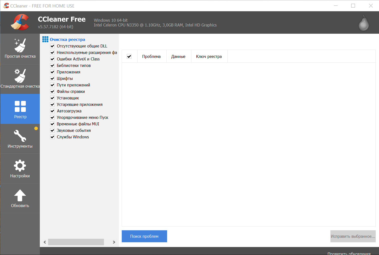Uncheck Службы Windows

pyautogui.click(x=52, y=137)
